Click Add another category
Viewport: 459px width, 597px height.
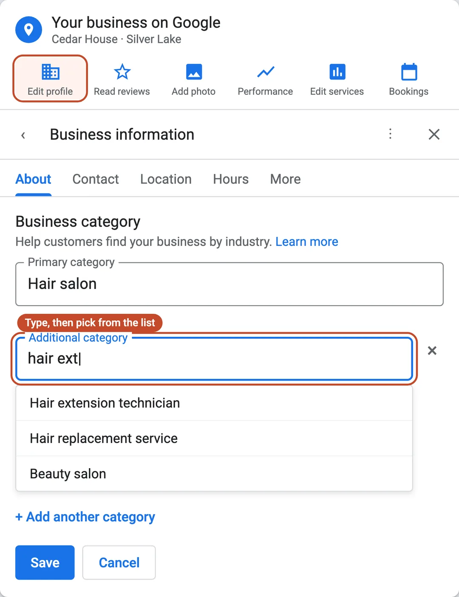pyautogui.click(x=85, y=517)
